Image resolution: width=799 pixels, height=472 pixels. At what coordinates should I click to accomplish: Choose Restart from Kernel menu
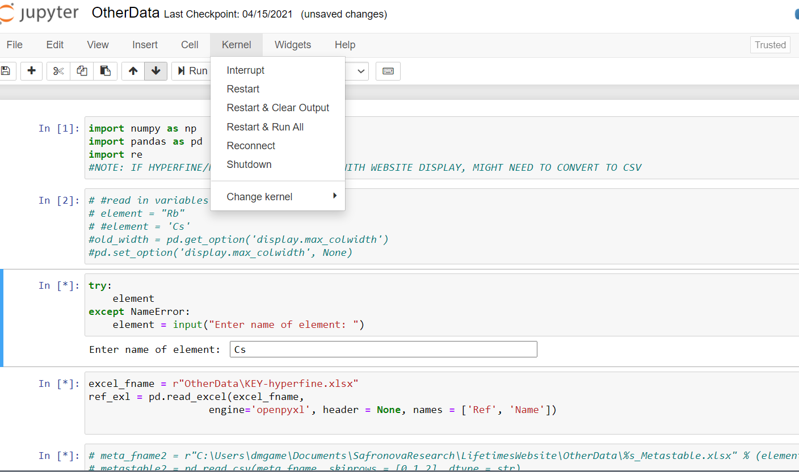pos(277,89)
